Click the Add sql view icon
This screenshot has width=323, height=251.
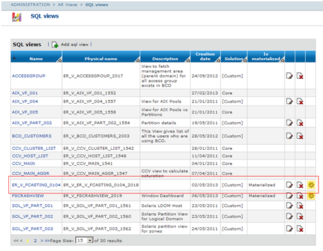[55, 44]
